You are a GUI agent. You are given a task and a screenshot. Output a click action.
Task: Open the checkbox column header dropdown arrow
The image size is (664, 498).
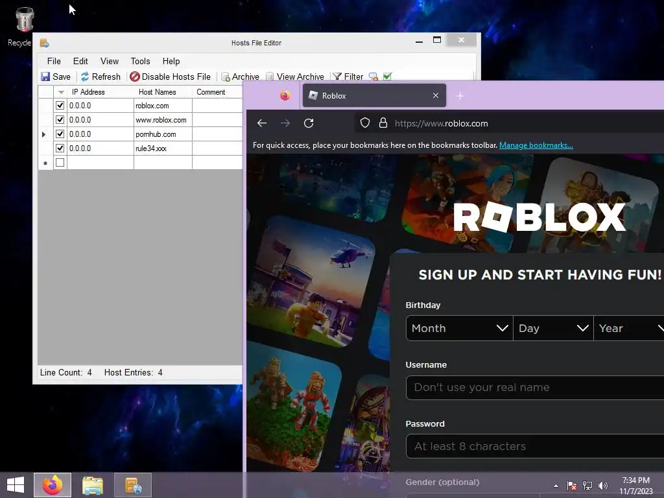60,92
